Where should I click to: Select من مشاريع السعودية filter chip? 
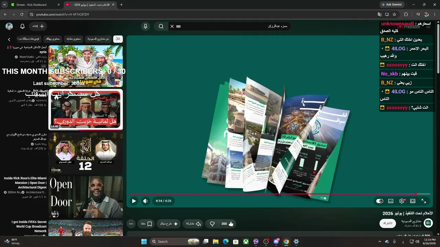click(x=98, y=39)
